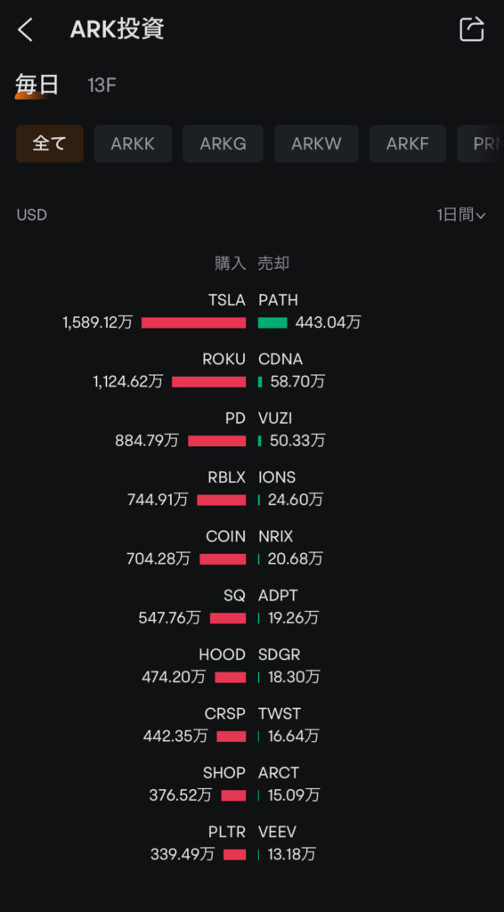Tap the back arrow icon
Screen dimensions: 504x912
click(x=25, y=29)
